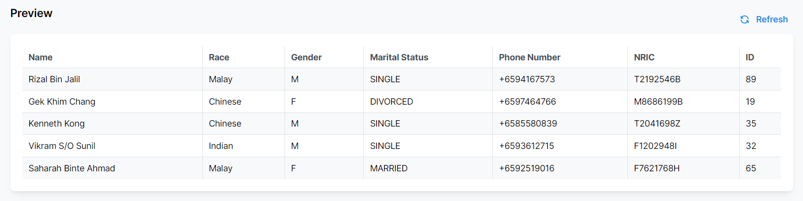Click the Refresh link text
The image size is (803, 201).
pos(772,19)
